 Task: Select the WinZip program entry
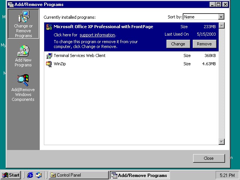(x=131, y=64)
